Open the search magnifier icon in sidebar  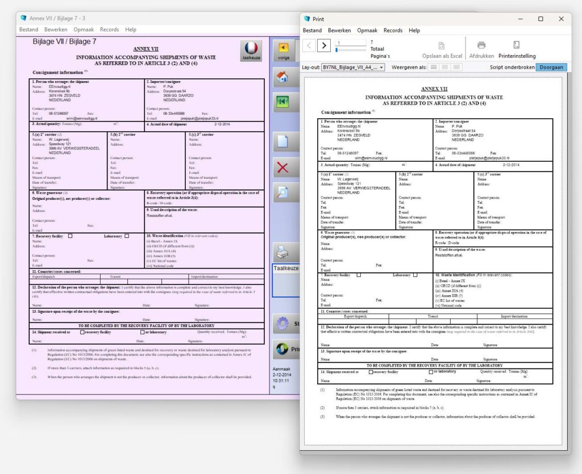(x=284, y=192)
